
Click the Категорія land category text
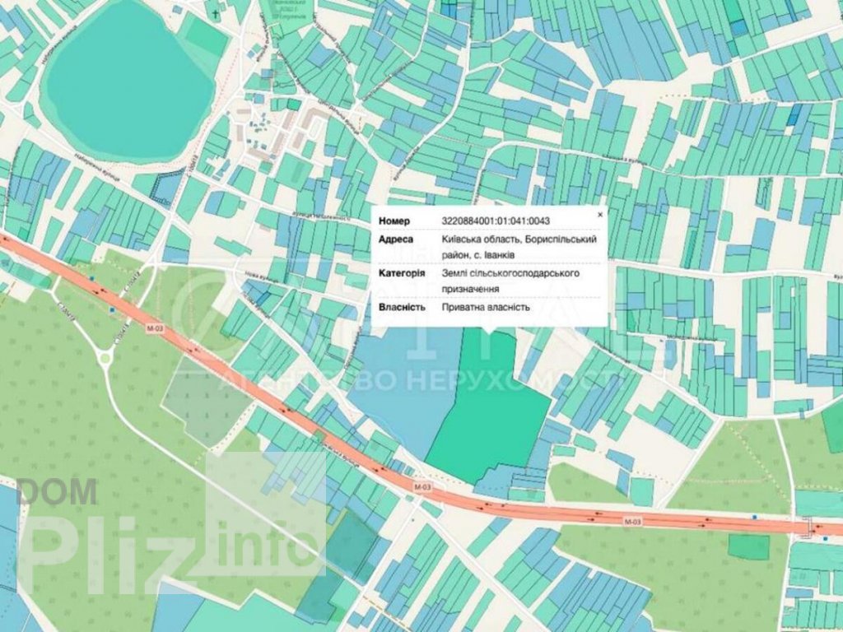click(512, 281)
